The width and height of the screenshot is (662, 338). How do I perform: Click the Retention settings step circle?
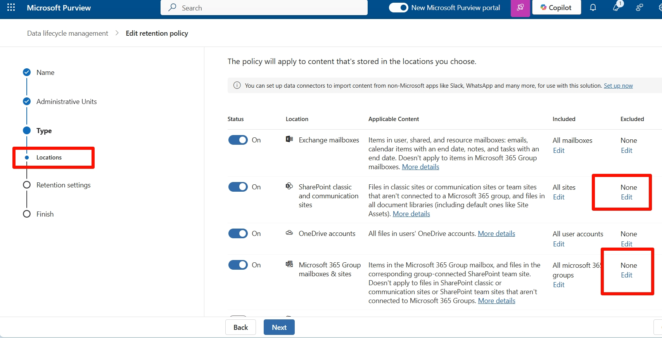(x=27, y=185)
